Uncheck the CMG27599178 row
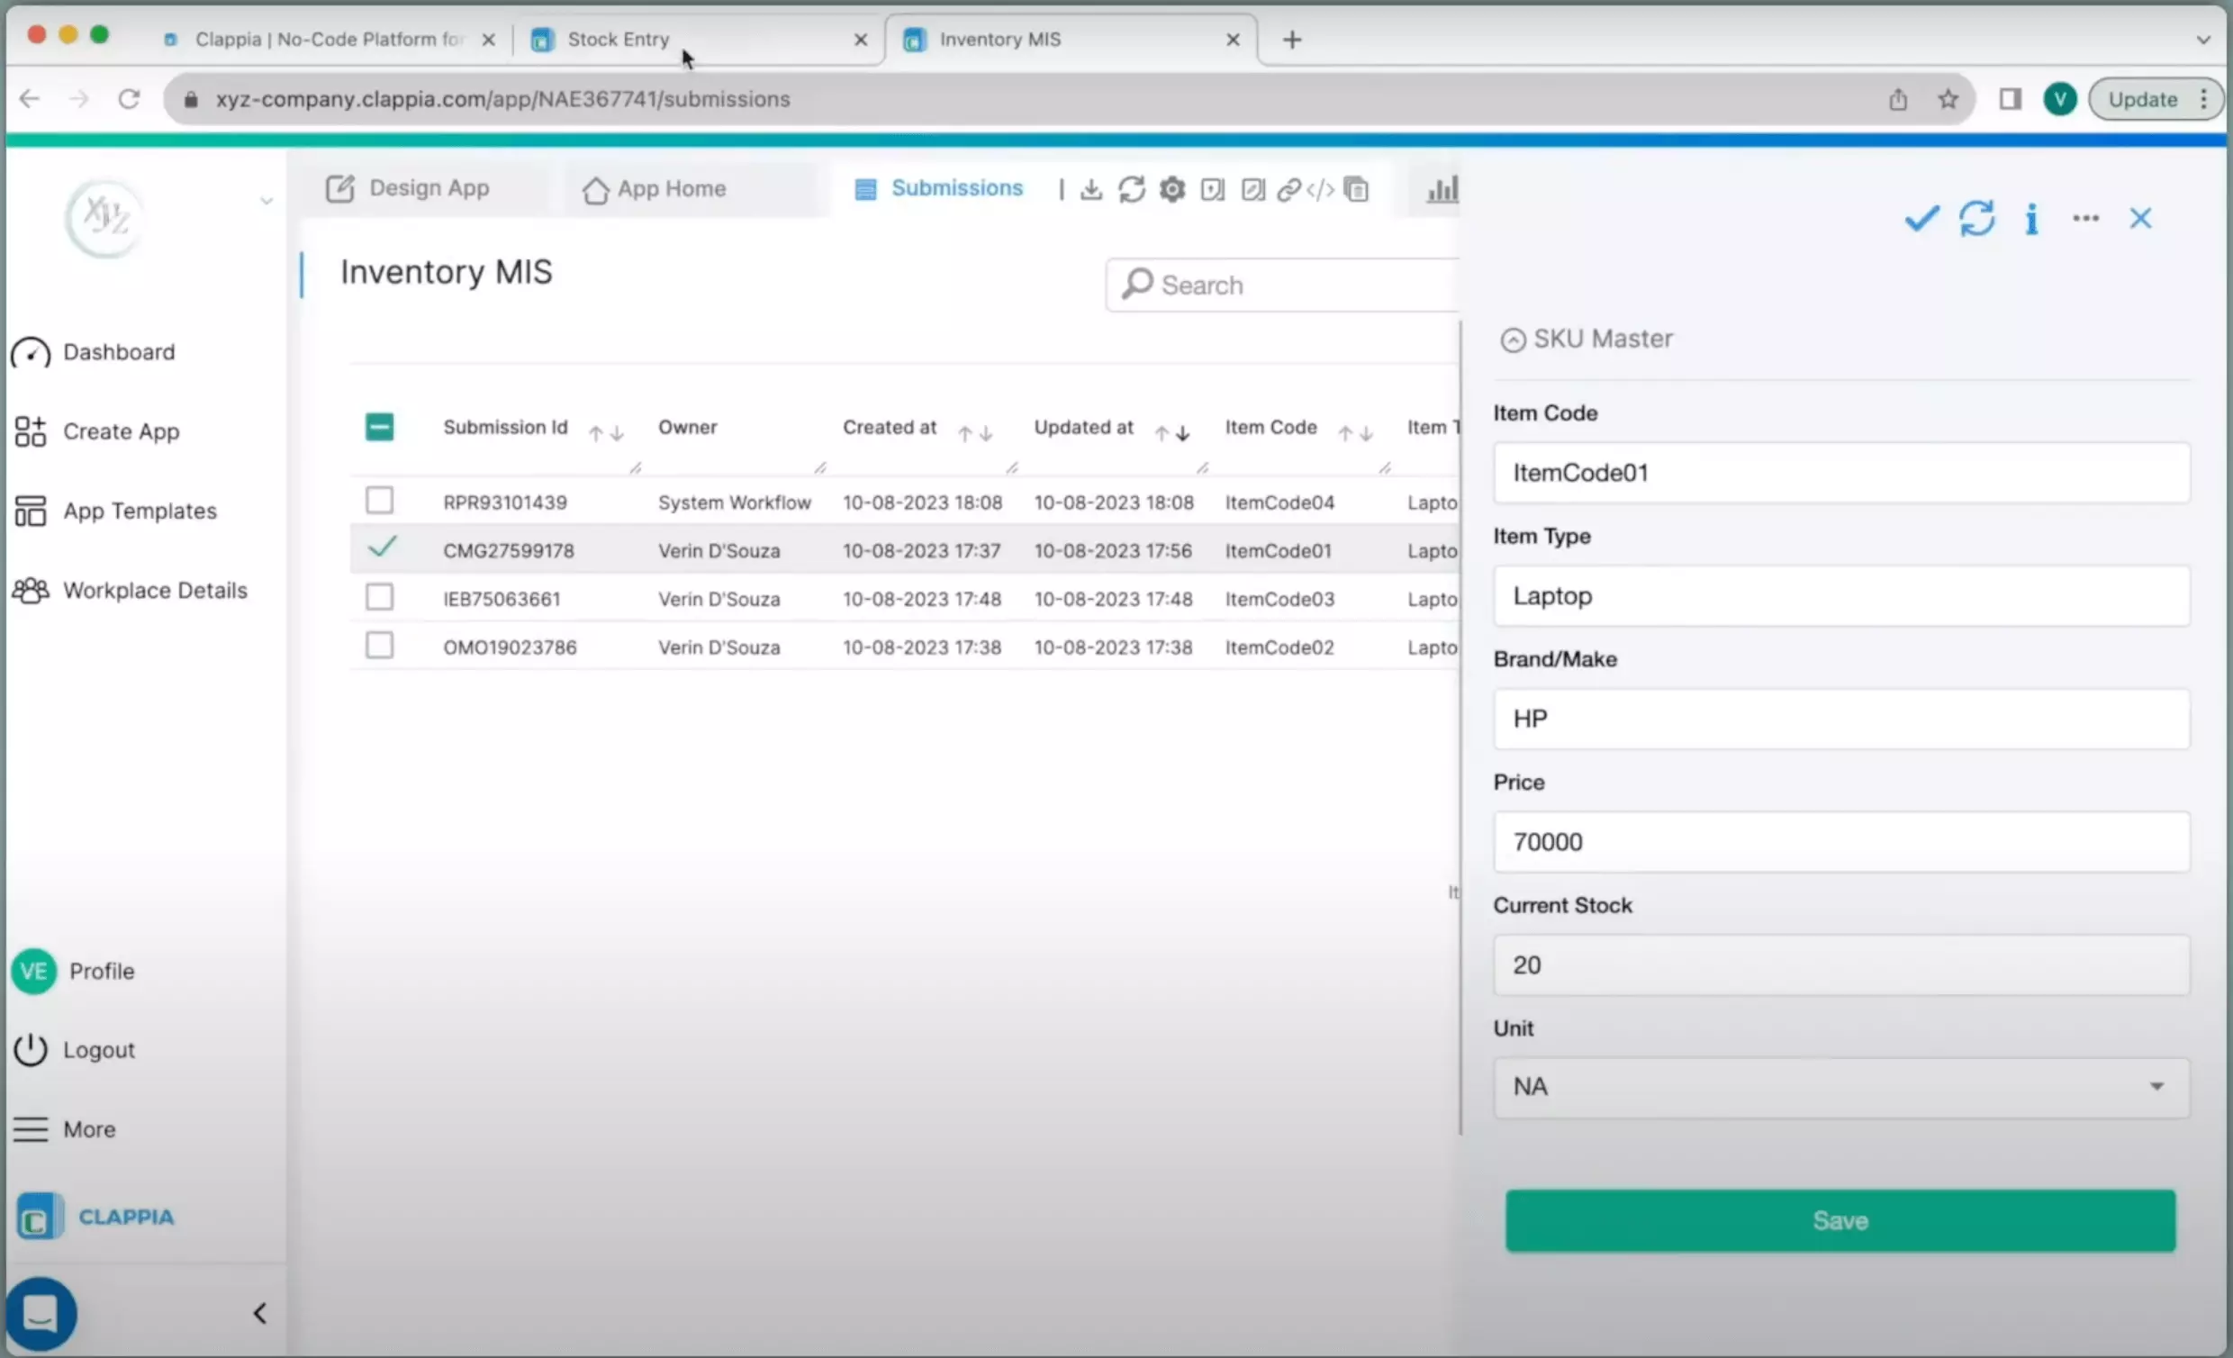The height and width of the screenshot is (1358, 2233). 382,548
